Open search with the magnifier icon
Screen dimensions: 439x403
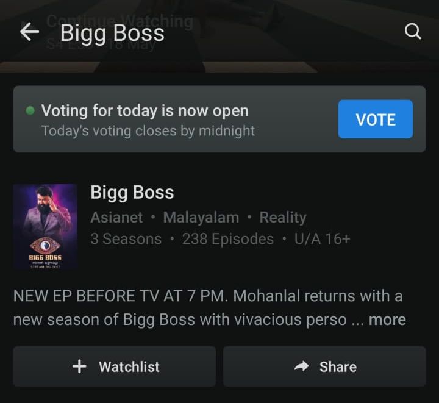pos(413,31)
